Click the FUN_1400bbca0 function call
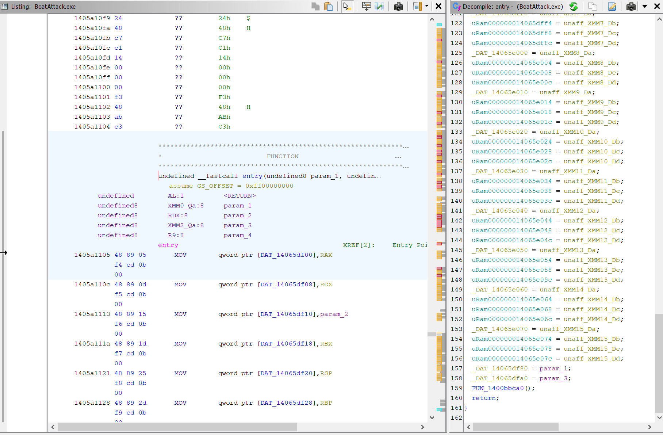This screenshot has width=663, height=435. coord(498,388)
